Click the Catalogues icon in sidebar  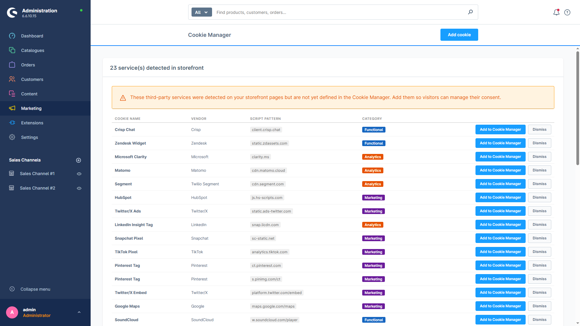coord(12,50)
